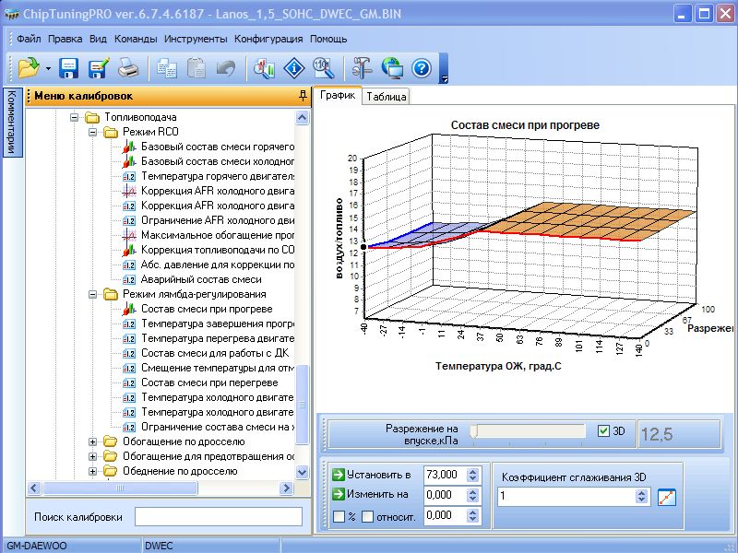Viewport: 738px width, 553px height.
Task: Switch to the Таблица tab
Action: pos(386,96)
